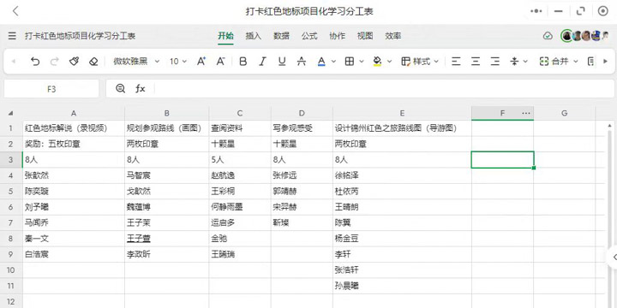Select all cells with corner triangle
Viewport: 617px width, 308px height.
pos(11,113)
